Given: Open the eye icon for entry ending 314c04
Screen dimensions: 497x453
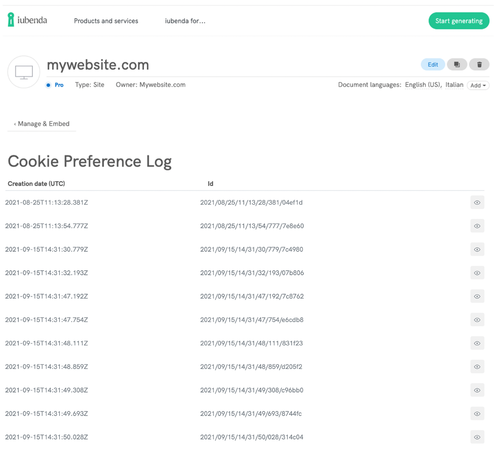Looking at the screenshot, I should pyautogui.click(x=477, y=437).
